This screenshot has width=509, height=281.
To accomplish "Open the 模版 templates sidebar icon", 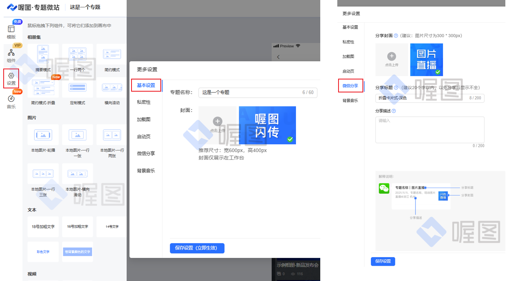I will click(11, 32).
